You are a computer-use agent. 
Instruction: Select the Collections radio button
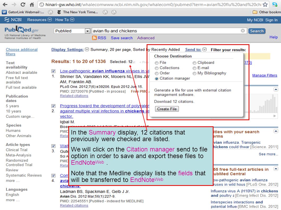point(157,68)
